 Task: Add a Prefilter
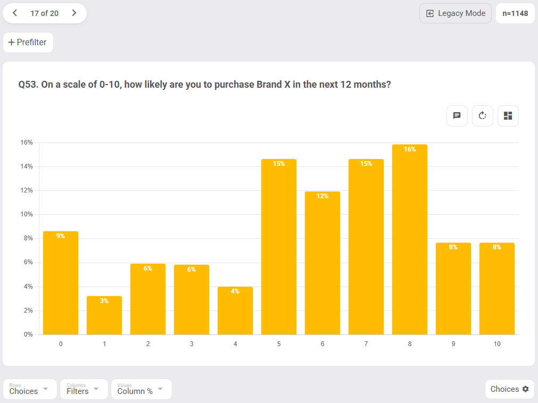click(28, 43)
